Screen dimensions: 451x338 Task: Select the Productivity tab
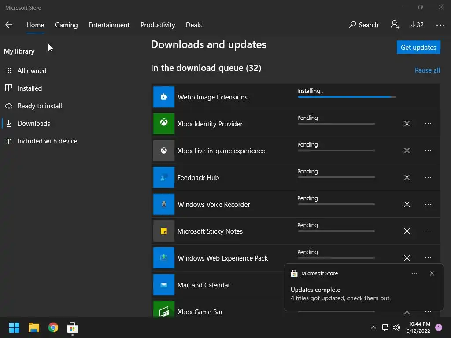pos(158,25)
